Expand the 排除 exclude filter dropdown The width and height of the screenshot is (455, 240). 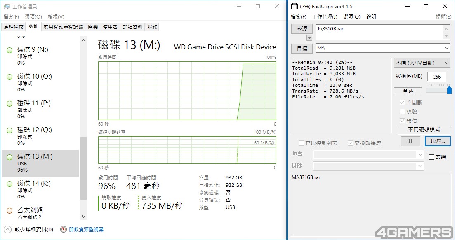420,166
